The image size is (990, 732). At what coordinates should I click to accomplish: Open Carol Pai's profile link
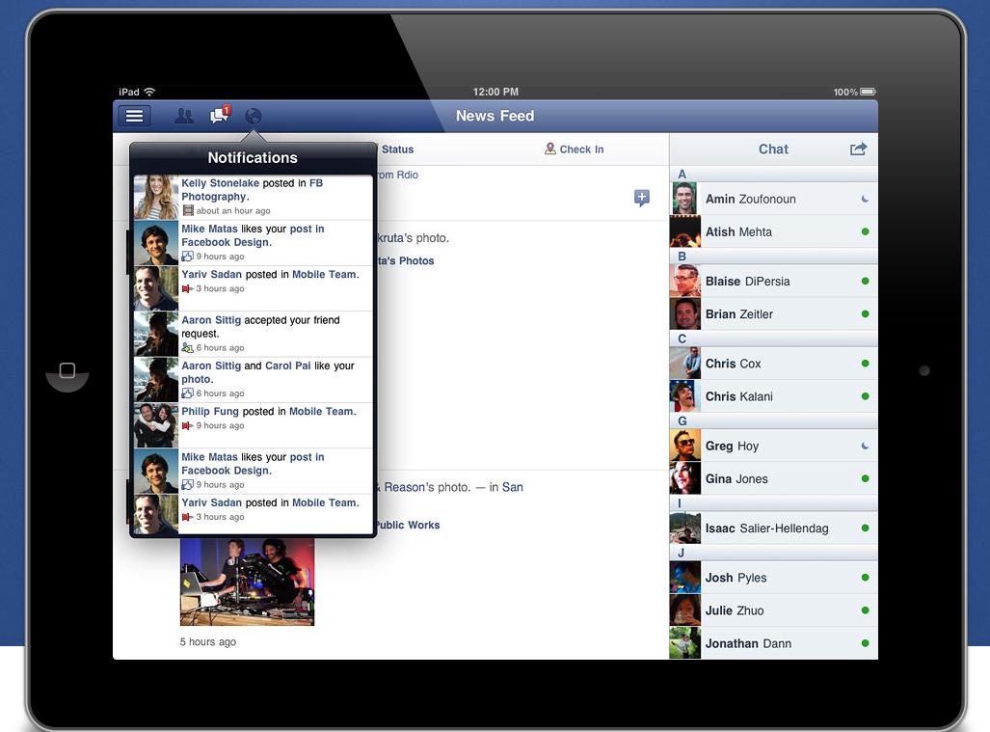click(x=288, y=366)
